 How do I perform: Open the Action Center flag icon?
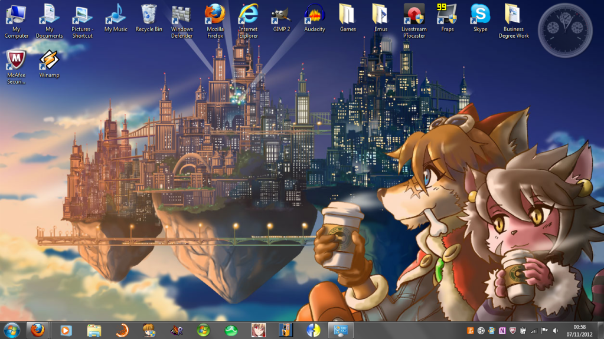544,331
